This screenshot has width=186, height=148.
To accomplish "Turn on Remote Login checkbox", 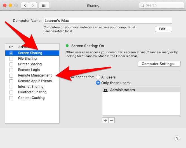I will pyautogui.click(x=11, y=70).
